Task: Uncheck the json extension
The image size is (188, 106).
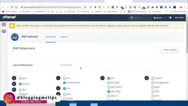Action: pos(64,88)
